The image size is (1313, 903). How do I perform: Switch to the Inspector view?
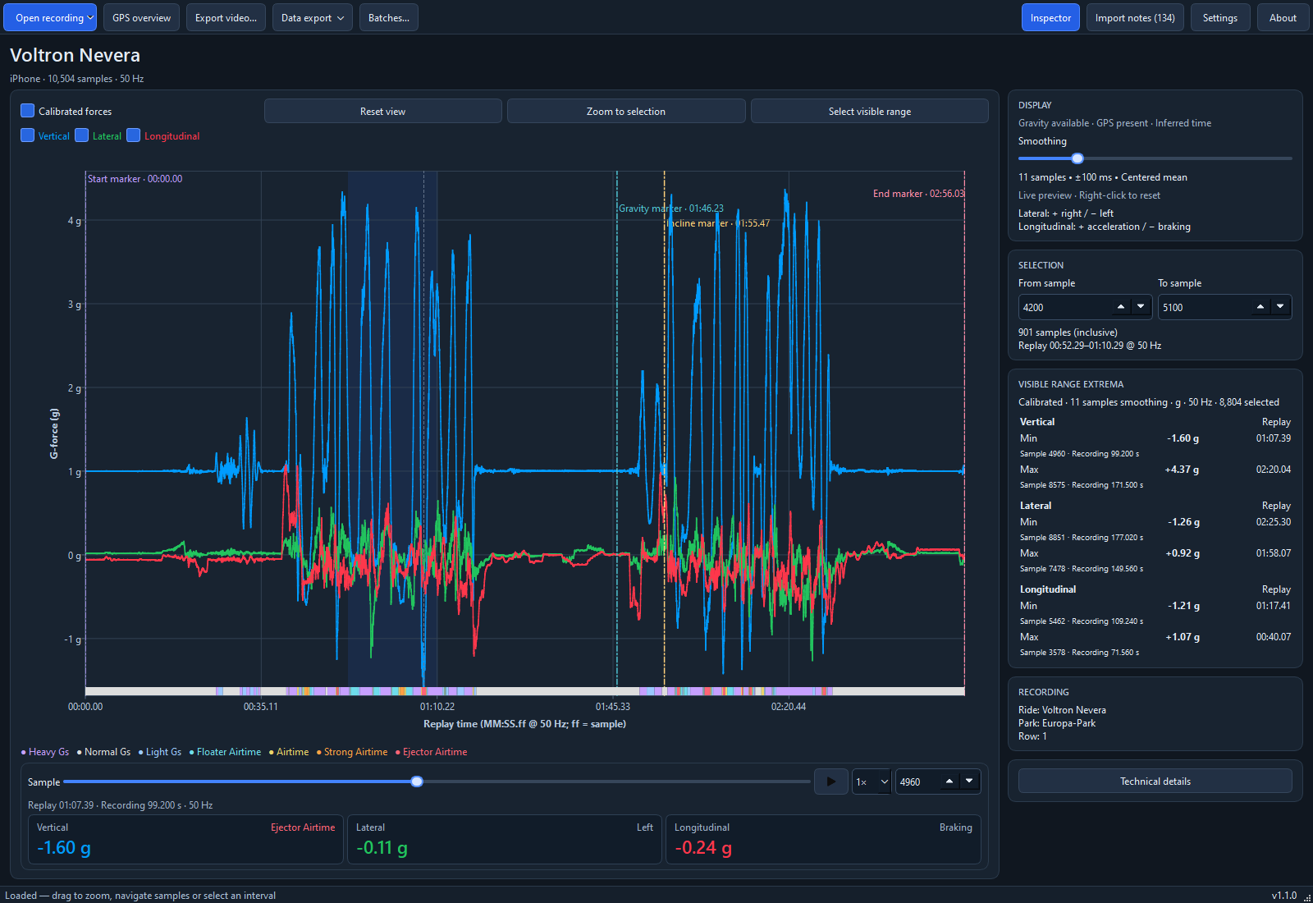[x=1050, y=18]
